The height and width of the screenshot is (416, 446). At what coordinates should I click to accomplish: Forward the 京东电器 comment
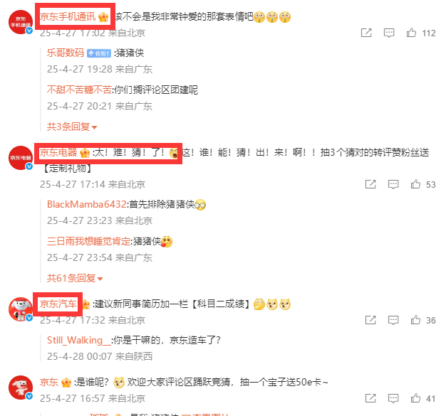[x=370, y=184]
